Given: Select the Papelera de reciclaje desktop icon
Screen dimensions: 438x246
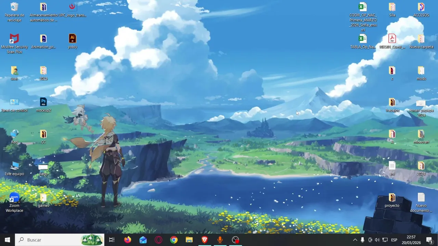Looking at the screenshot, I should coord(14,12).
